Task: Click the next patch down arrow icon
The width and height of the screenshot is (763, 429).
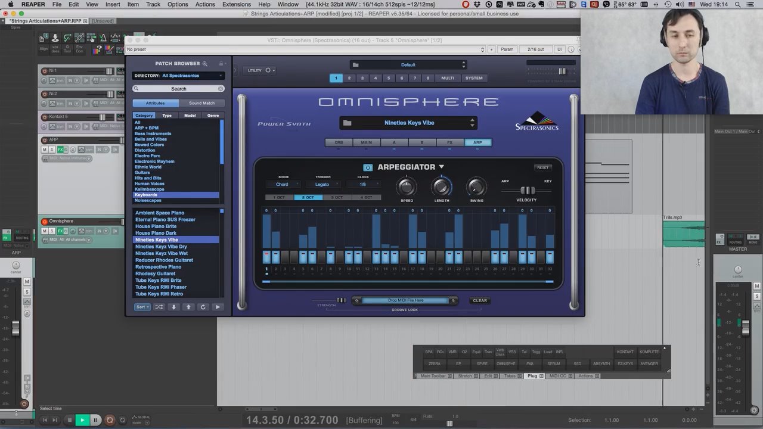Action: 173,307
